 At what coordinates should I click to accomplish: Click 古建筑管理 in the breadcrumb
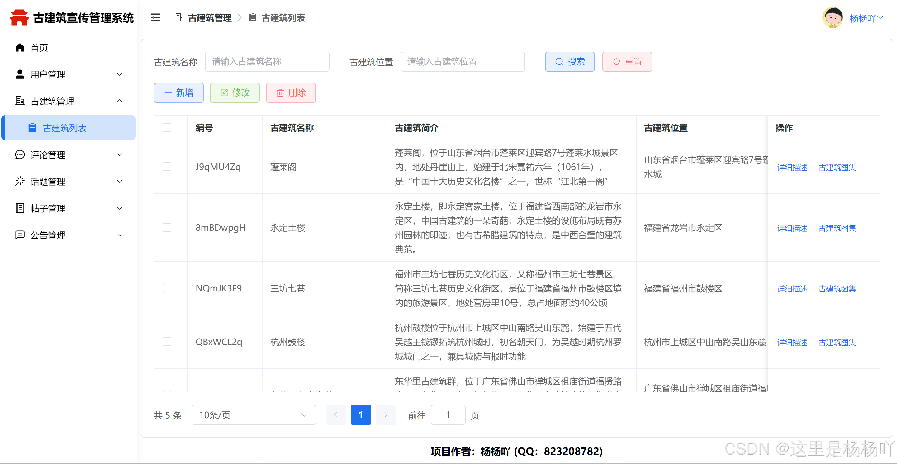209,18
